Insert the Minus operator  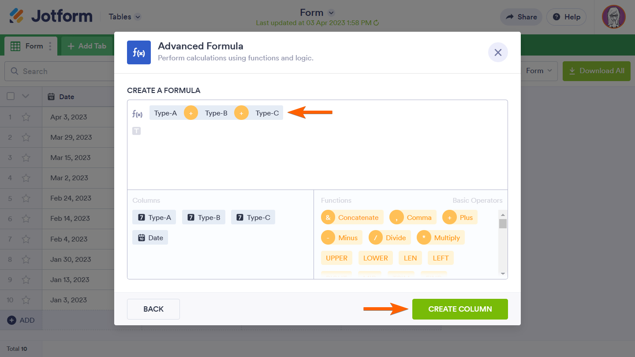(341, 238)
